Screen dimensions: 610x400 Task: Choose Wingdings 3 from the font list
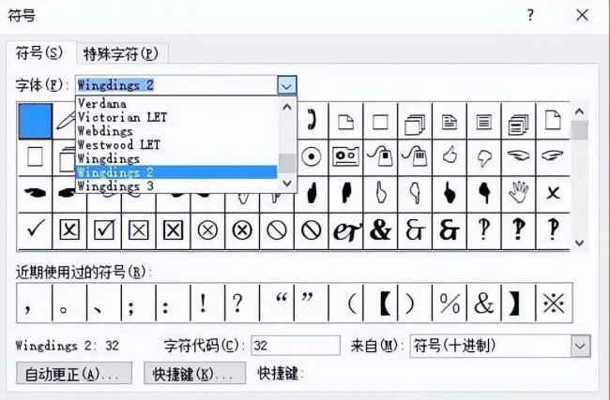point(175,186)
